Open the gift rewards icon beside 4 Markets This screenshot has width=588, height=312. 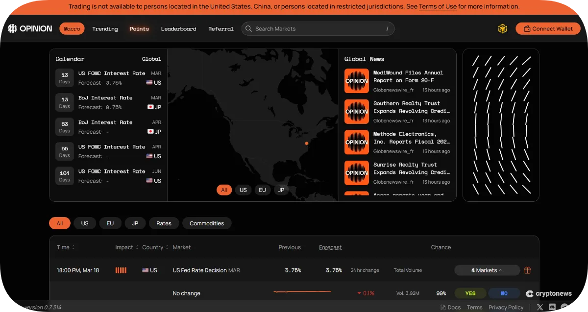pos(528,270)
